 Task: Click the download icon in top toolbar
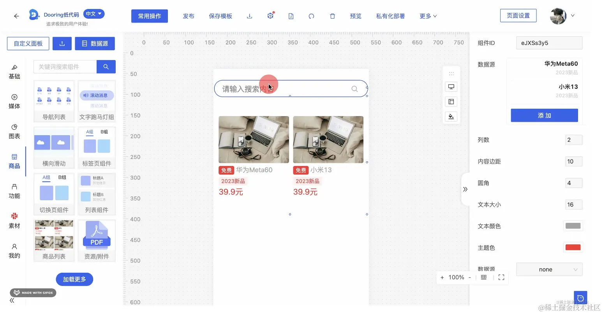(x=250, y=16)
